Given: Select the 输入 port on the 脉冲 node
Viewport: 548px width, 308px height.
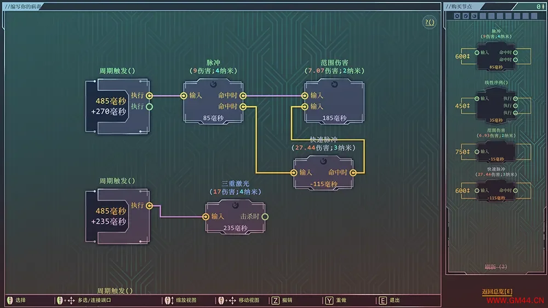Looking at the screenshot, I should [184, 96].
